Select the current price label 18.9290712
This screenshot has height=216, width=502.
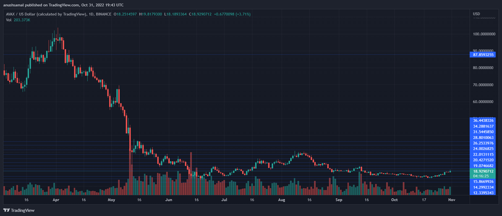483,171
